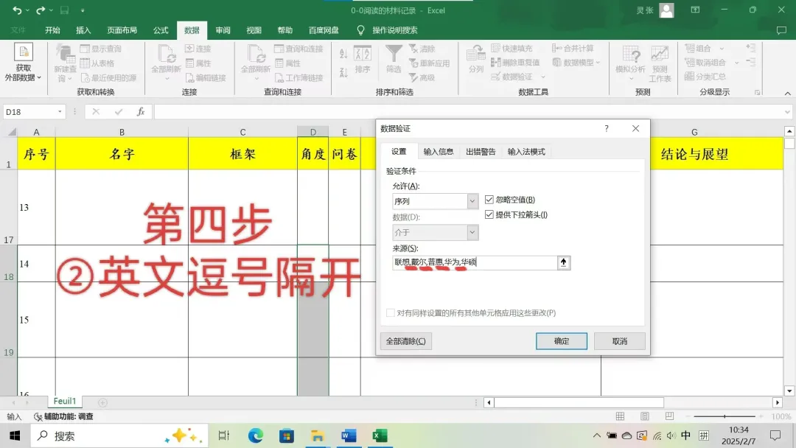Expand the Name Box dropdown arrow
The width and height of the screenshot is (796, 448).
60,111
